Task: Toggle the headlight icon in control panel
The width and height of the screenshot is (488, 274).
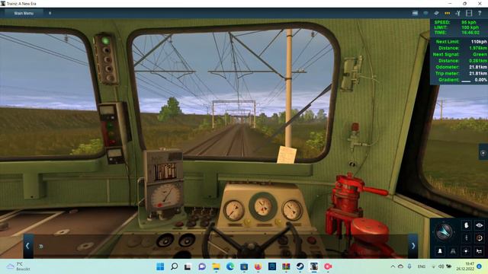Action: [x=466, y=251]
